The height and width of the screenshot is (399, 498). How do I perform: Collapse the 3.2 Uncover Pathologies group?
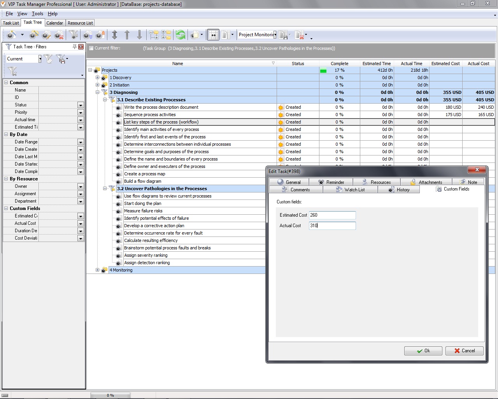(x=105, y=189)
